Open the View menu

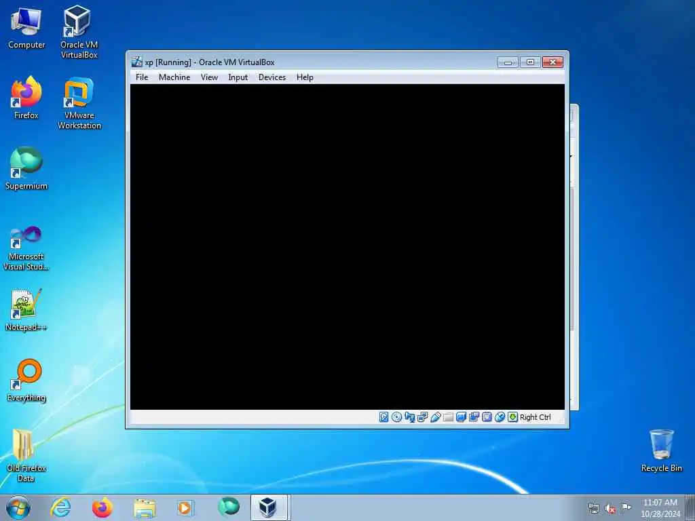pos(209,77)
